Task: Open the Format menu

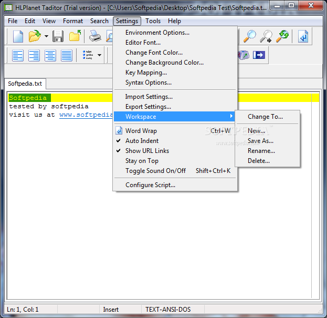Action: pos(73,21)
